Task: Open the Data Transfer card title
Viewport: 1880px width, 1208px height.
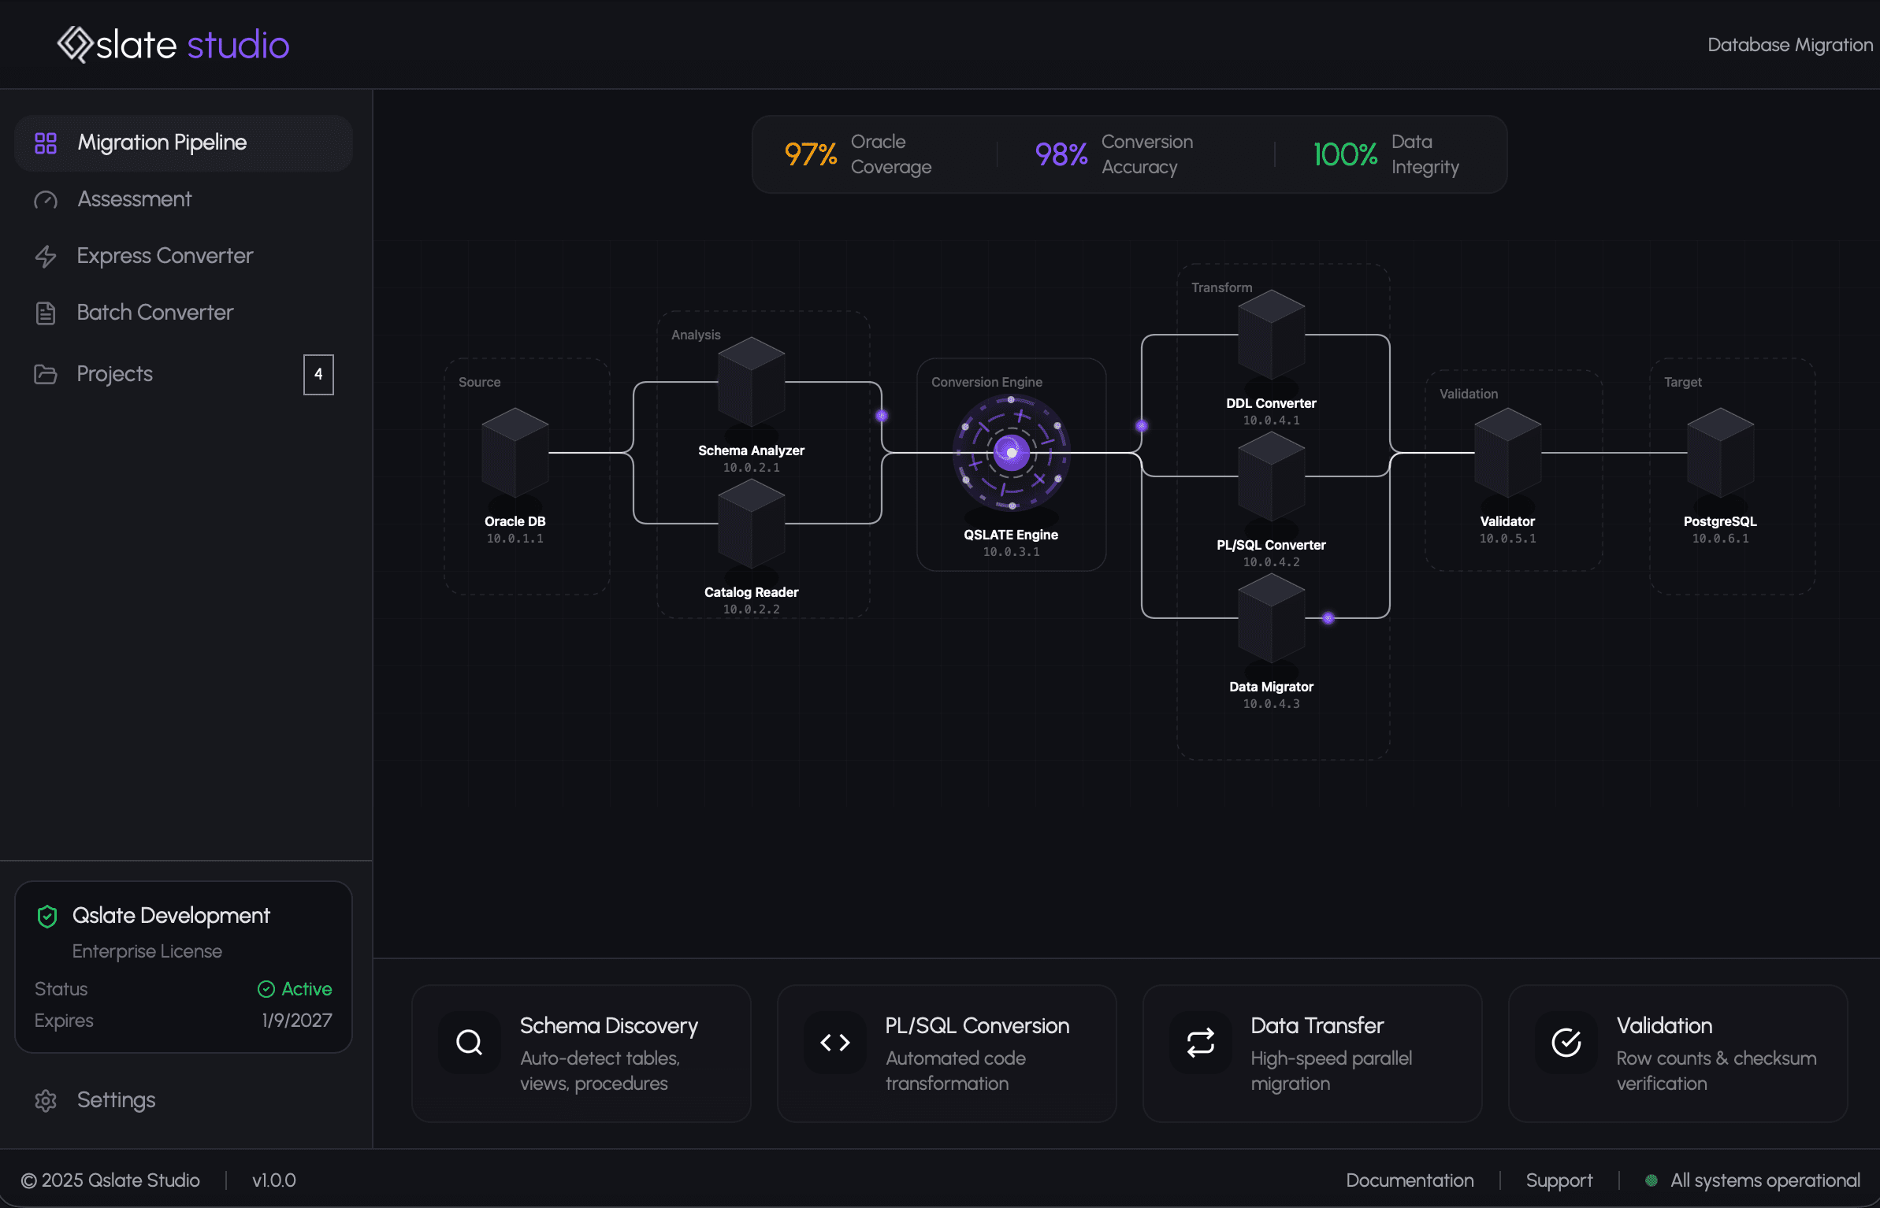Action: pyautogui.click(x=1317, y=1026)
